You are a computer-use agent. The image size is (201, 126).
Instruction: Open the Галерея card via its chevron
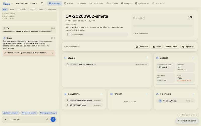click(147, 94)
